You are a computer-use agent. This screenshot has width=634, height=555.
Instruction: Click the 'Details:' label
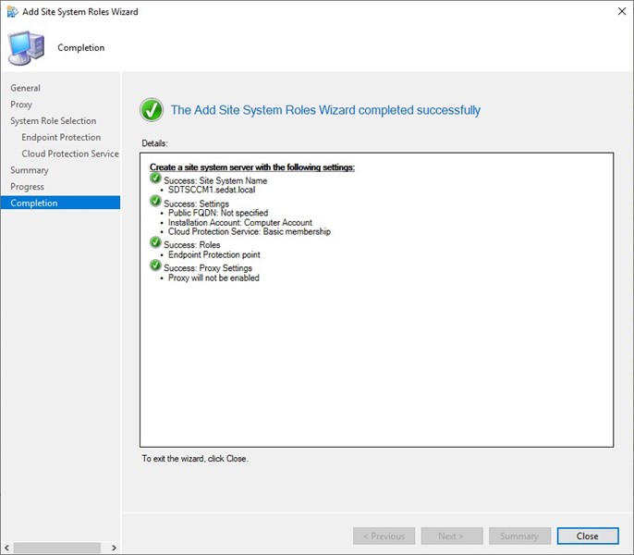tap(154, 143)
